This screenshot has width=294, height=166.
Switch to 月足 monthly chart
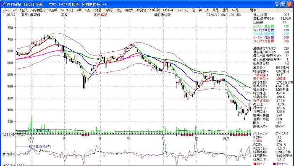(x=215, y=11)
